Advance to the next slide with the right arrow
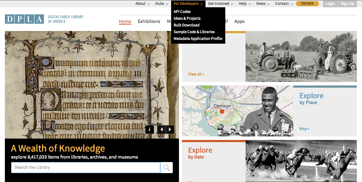This screenshot has height=182, width=362. (170, 129)
